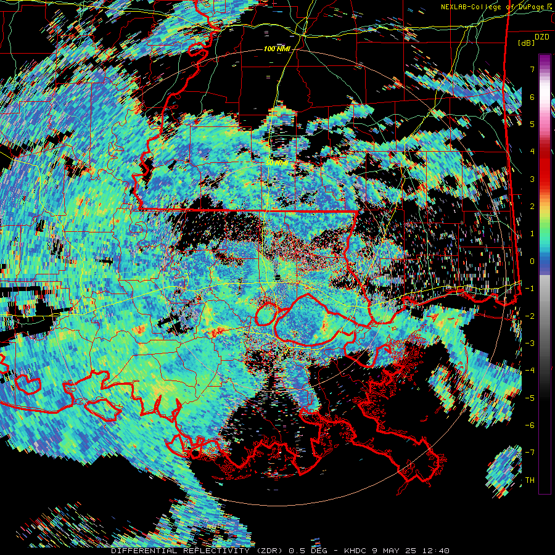The height and width of the screenshot is (555, 555).
Task: Click the 3 value on the scale
Action: [532, 179]
